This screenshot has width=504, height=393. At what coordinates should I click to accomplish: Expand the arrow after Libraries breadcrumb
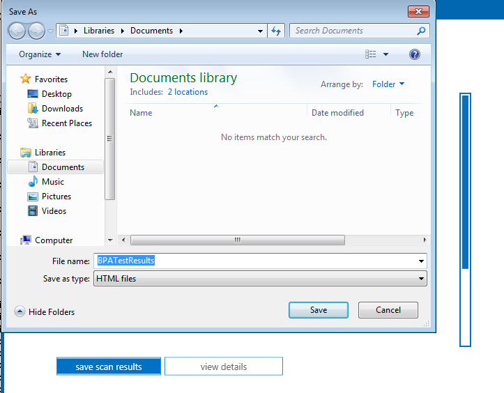pyautogui.click(x=122, y=31)
